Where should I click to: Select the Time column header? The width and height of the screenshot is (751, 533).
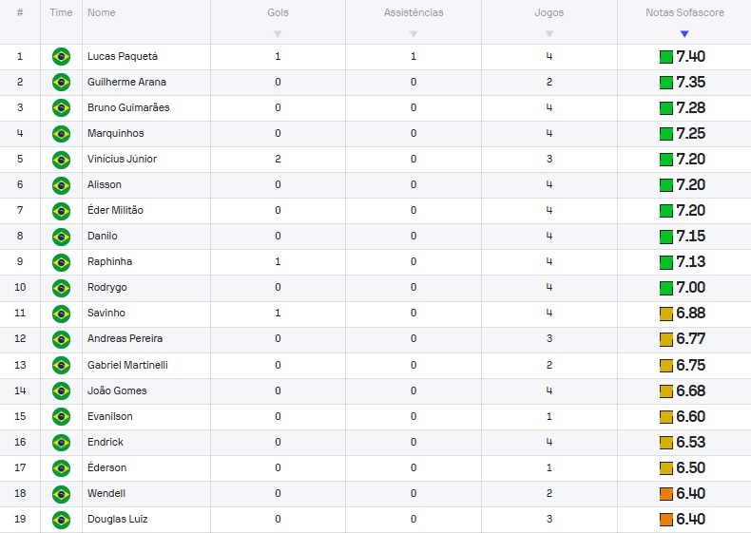[x=61, y=12]
